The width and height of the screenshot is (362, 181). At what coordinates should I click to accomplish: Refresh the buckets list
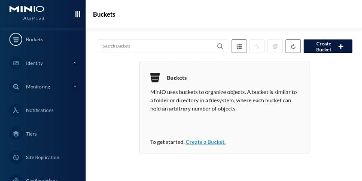(293, 46)
